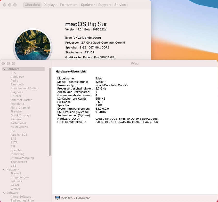
Task: Select Ethernet-Karten in sidebar
Action: tap(21, 100)
